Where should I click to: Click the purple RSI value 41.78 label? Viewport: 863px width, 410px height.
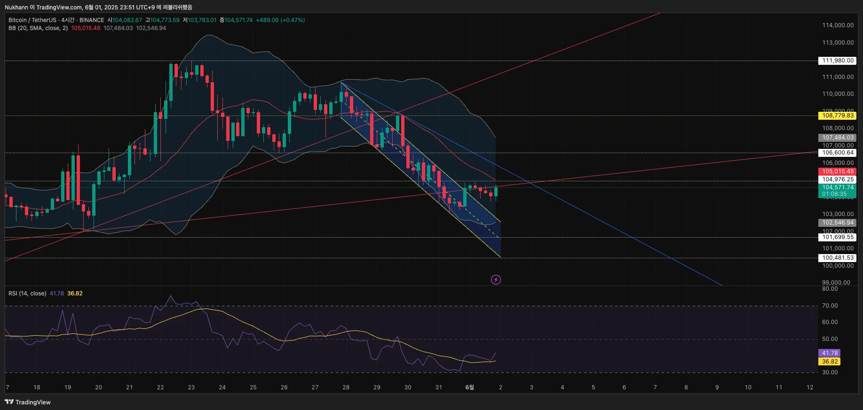830,353
